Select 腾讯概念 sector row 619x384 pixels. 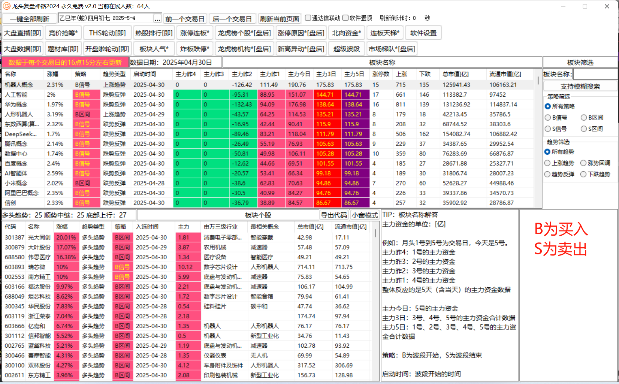[x=268, y=144]
